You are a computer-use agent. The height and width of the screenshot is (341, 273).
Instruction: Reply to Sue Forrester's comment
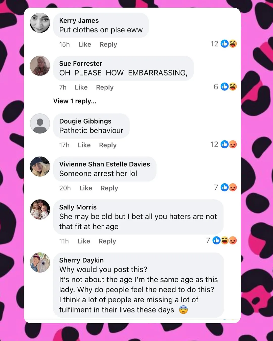(105, 87)
